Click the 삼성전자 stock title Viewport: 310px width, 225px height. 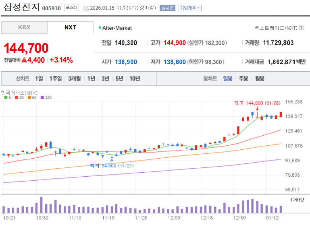point(22,7)
